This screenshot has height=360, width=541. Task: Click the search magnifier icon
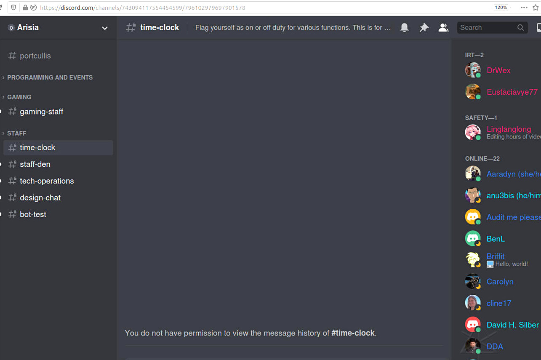(x=521, y=28)
